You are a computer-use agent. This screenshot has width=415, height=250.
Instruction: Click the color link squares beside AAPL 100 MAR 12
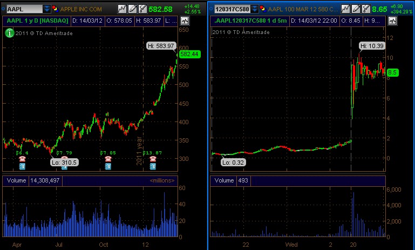(263, 9)
